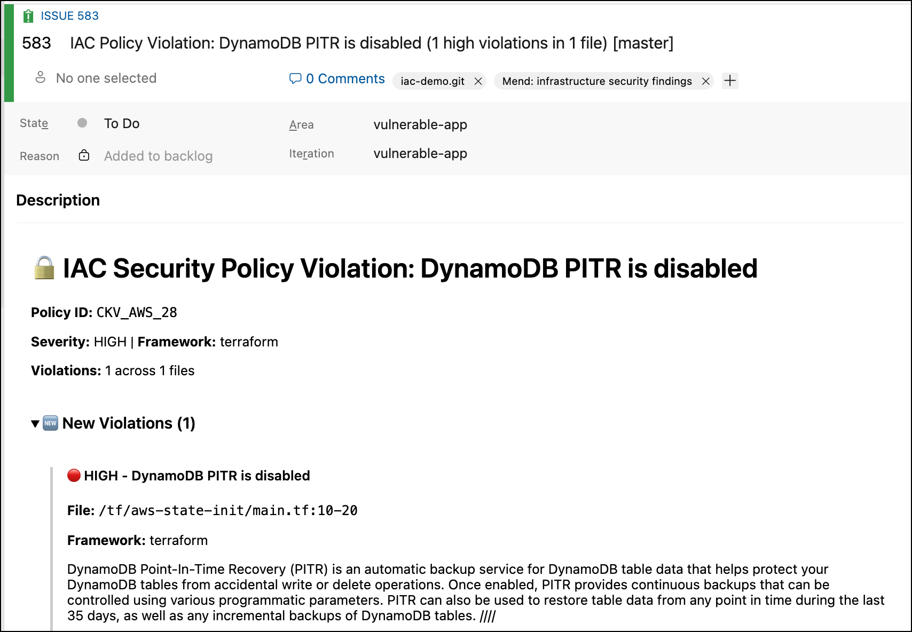Click the Area field label
The height and width of the screenshot is (632, 912).
click(302, 125)
